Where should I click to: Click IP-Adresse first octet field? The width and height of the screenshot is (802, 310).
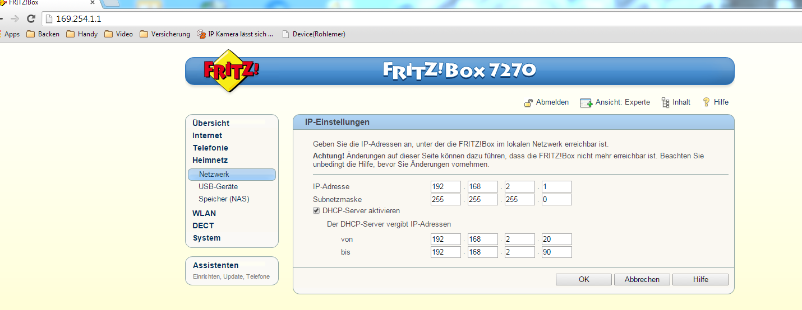click(x=446, y=187)
